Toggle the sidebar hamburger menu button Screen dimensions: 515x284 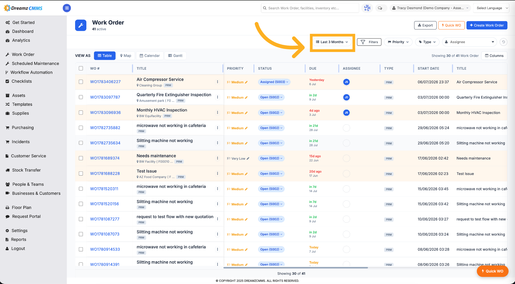click(67, 8)
